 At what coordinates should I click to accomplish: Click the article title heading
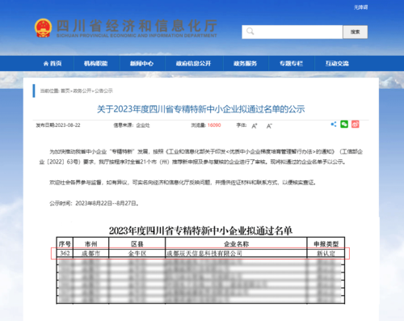[x=201, y=109]
